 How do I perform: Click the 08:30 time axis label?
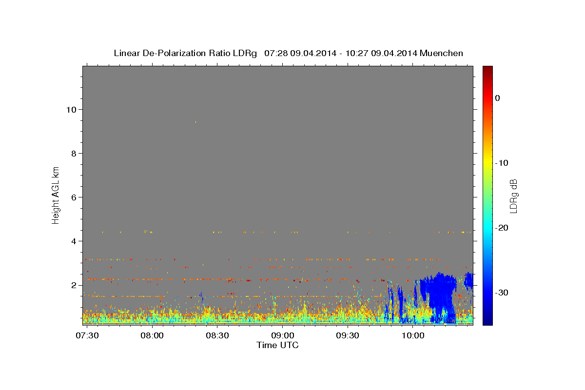[x=217, y=336]
